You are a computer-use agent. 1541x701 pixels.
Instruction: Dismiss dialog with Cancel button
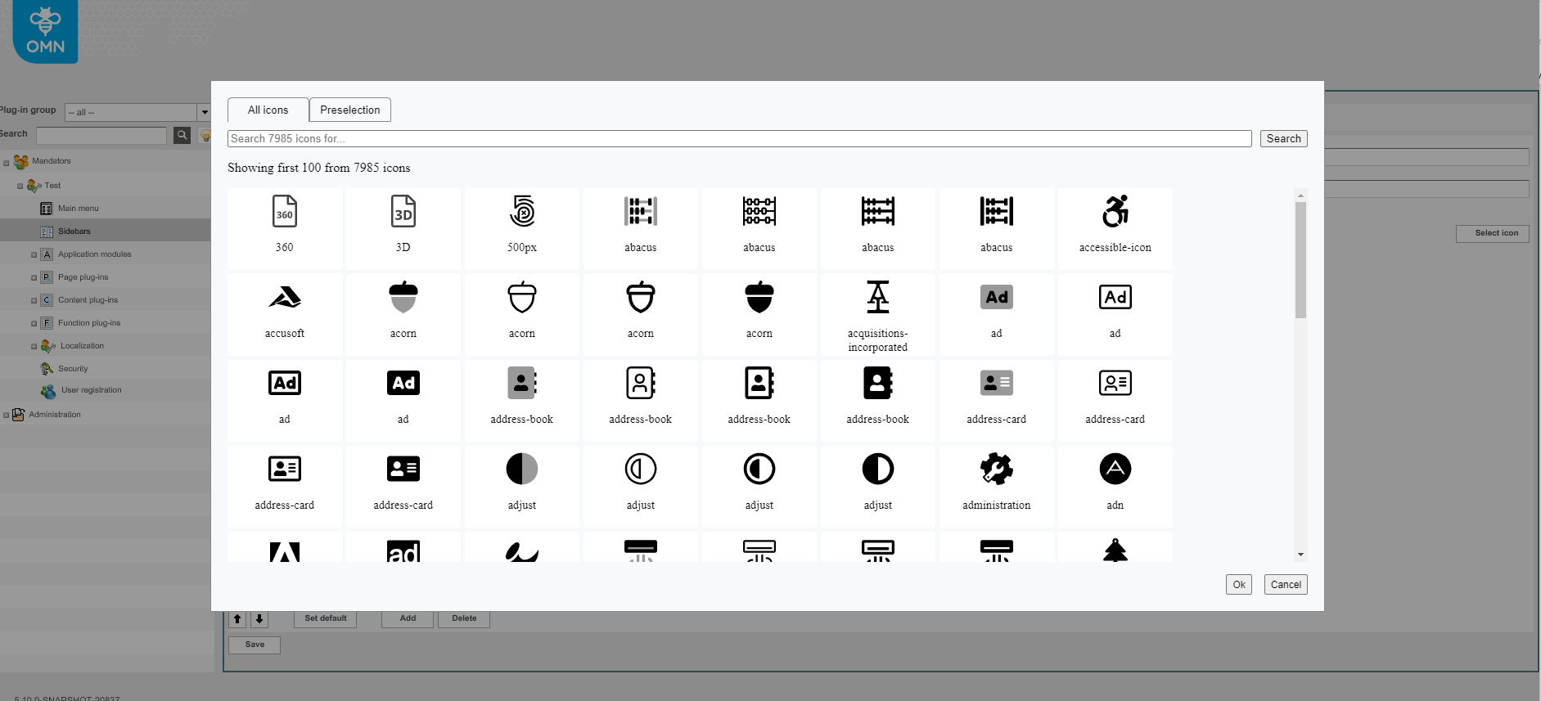pos(1286,584)
